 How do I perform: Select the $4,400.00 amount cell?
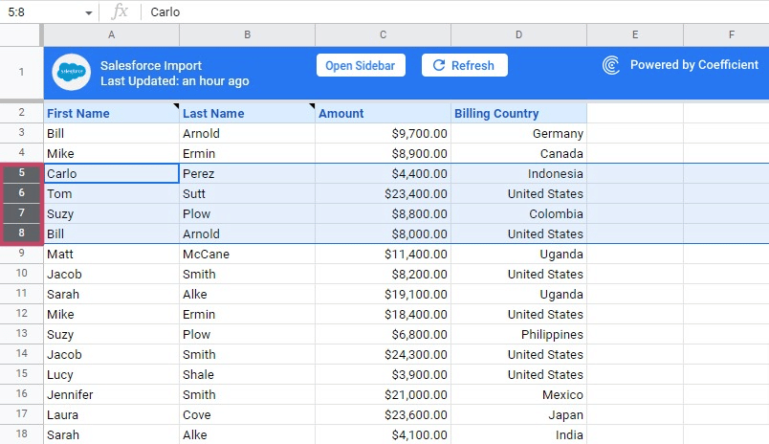point(383,173)
